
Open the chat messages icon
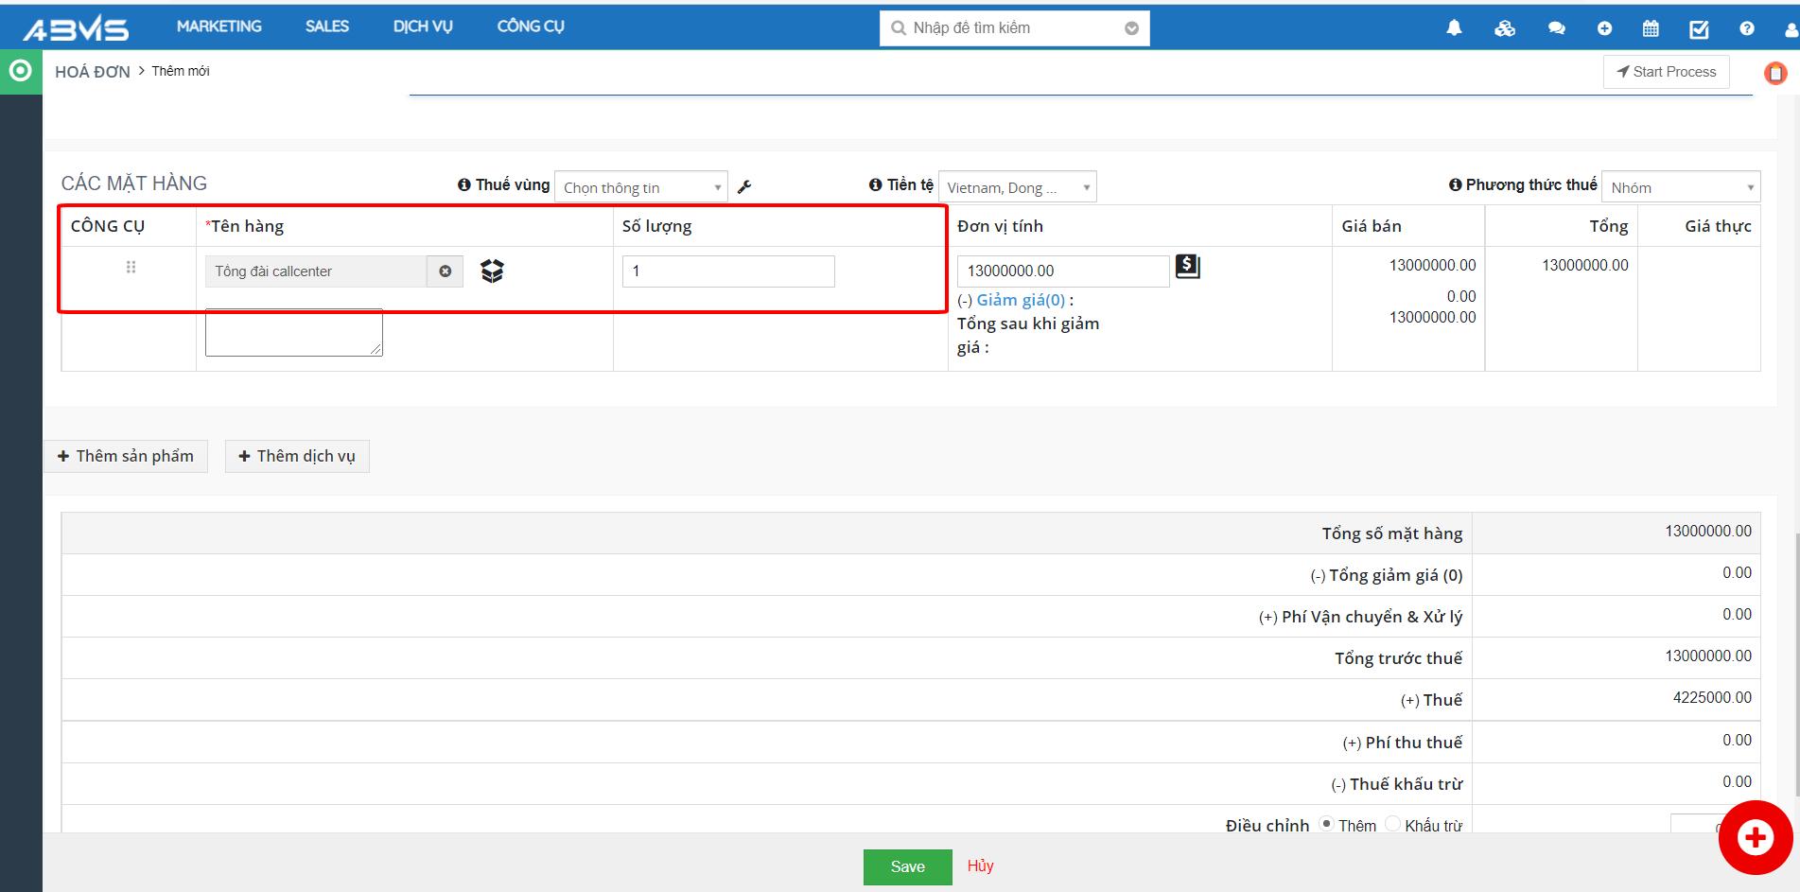pyautogui.click(x=1556, y=28)
